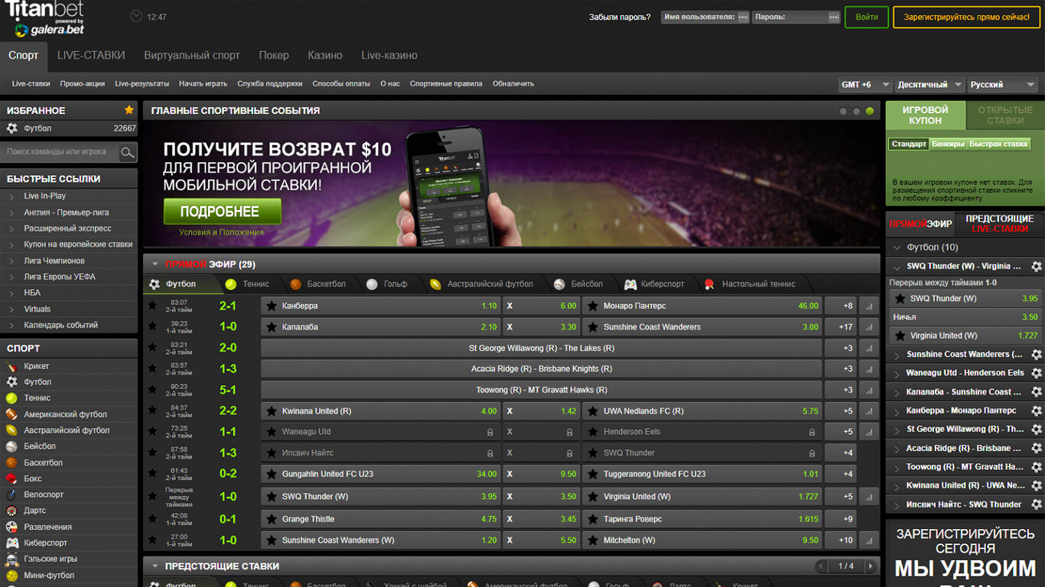The width and height of the screenshot is (1045, 587).
Task: Select the first grey banner slide dot
Action: point(843,112)
